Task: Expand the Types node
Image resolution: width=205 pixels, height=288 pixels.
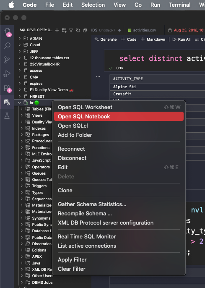Action: point(22,192)
